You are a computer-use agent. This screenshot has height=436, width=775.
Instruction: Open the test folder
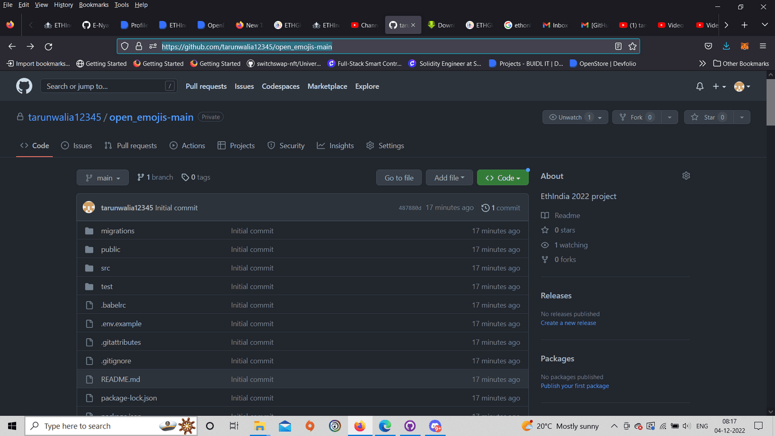point(107,286)
